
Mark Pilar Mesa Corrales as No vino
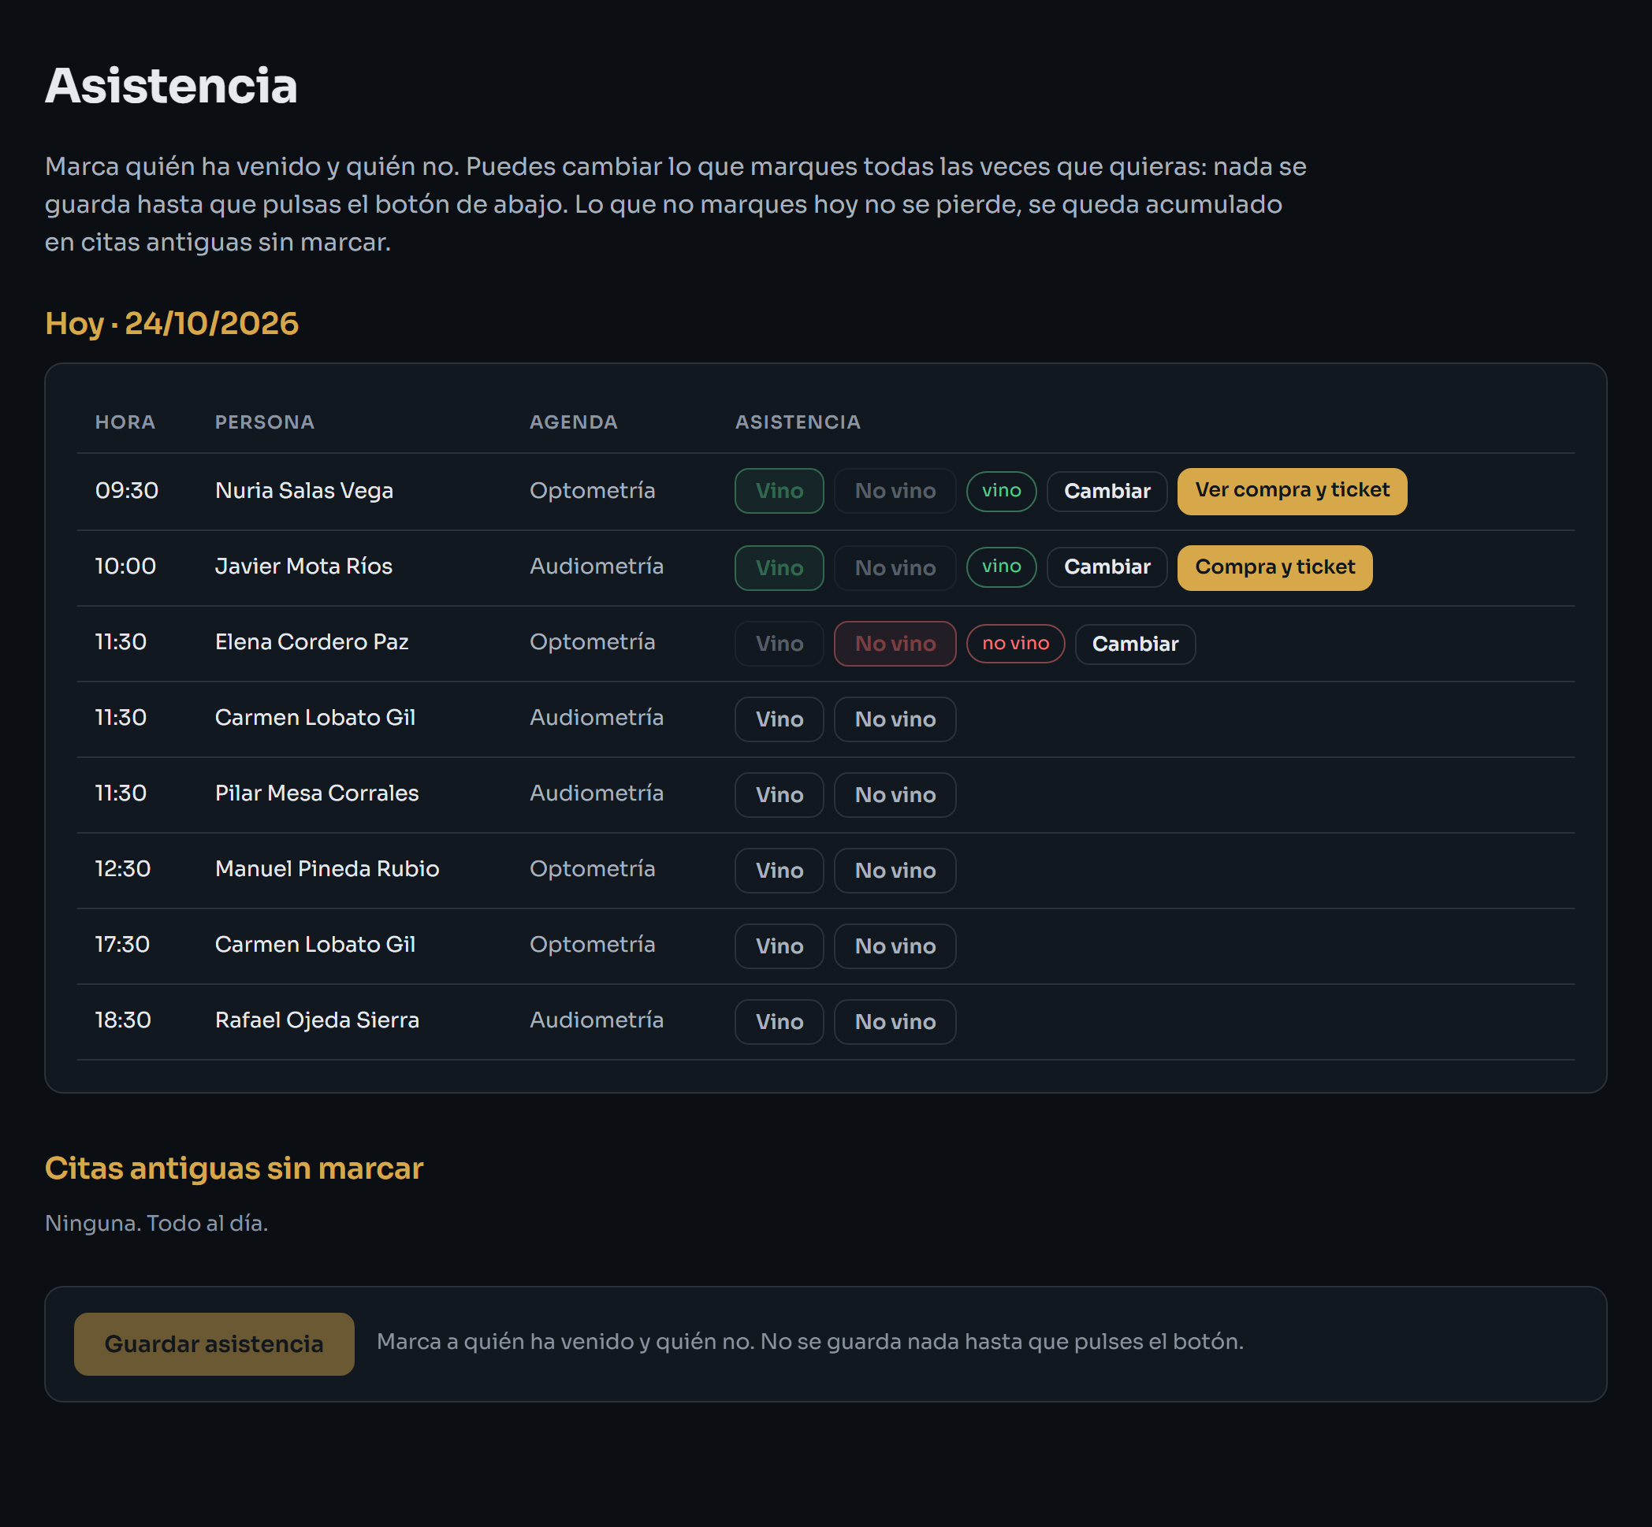pyautogui.click(x=895, y=795)
